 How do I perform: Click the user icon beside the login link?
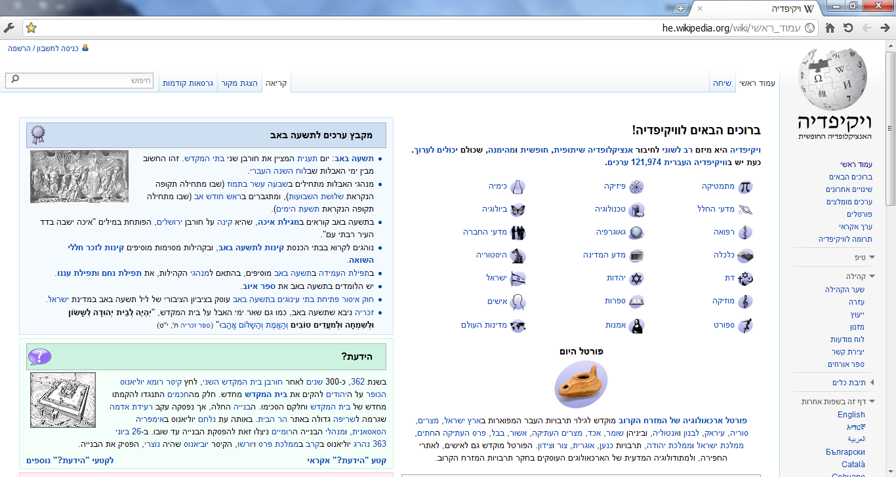(85, 48)
